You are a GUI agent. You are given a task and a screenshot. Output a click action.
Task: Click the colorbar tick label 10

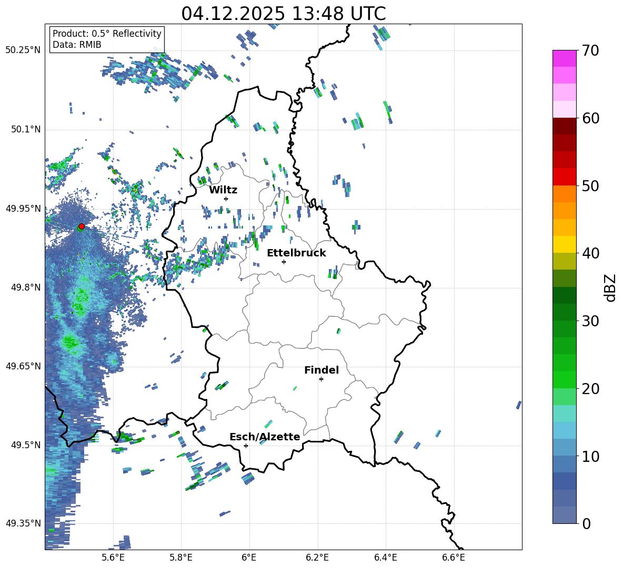pyautogui.click(x=591, y=456)
